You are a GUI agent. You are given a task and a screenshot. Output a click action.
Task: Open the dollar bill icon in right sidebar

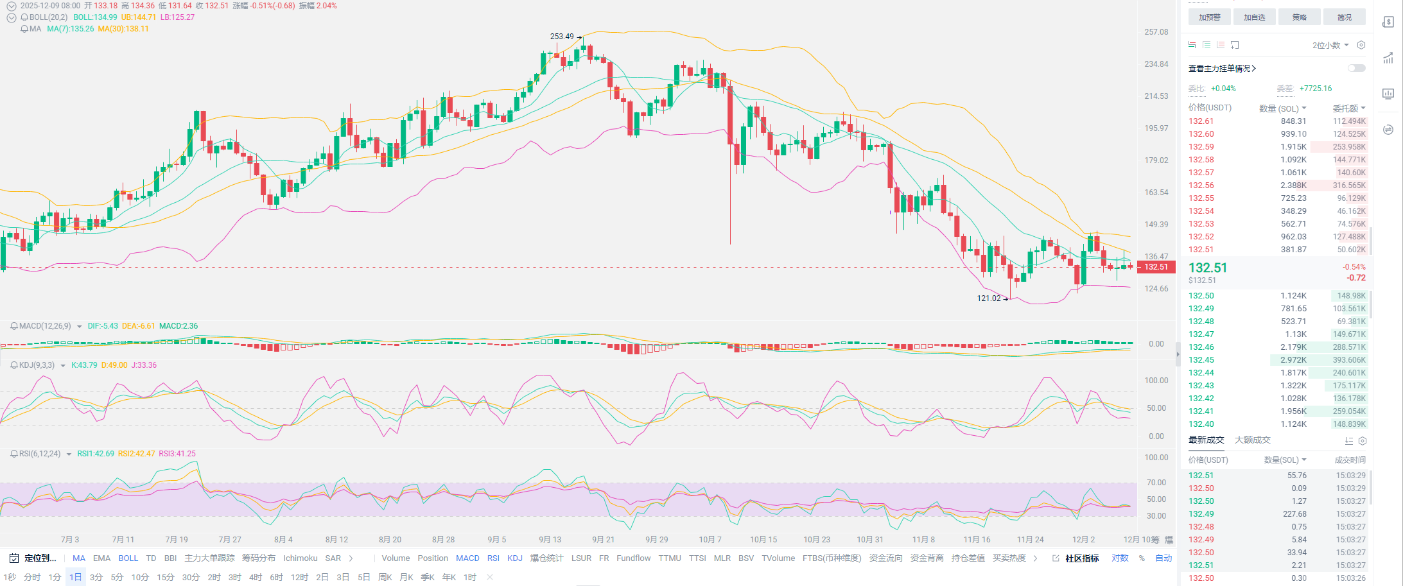click(x=1388, y=22)
